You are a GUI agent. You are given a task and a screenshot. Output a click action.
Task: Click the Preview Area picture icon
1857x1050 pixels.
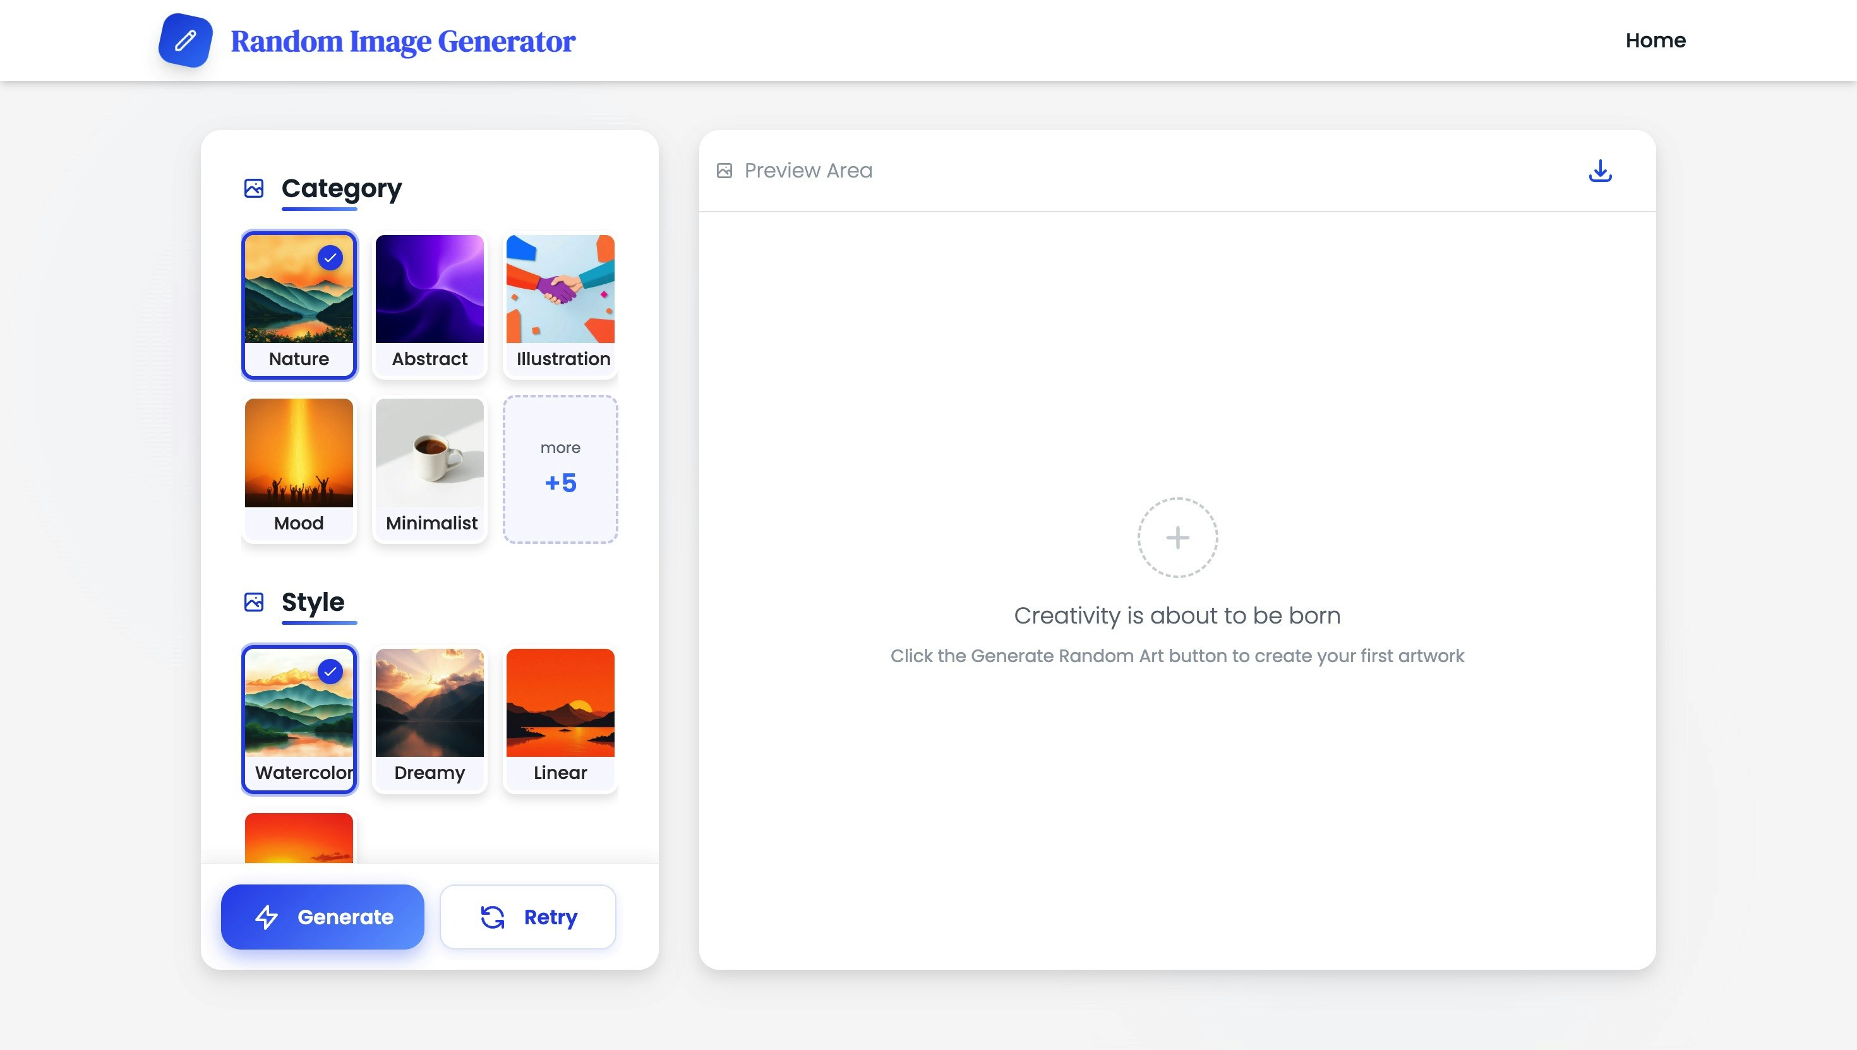pos(724,171)
